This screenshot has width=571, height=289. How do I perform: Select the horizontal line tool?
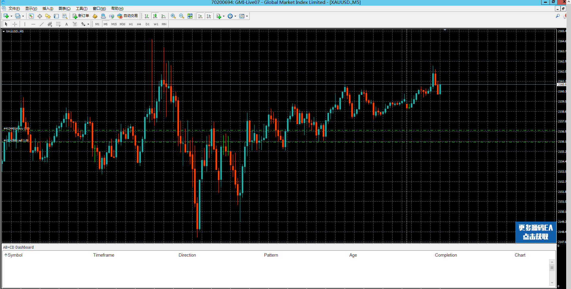coord(33,24)
